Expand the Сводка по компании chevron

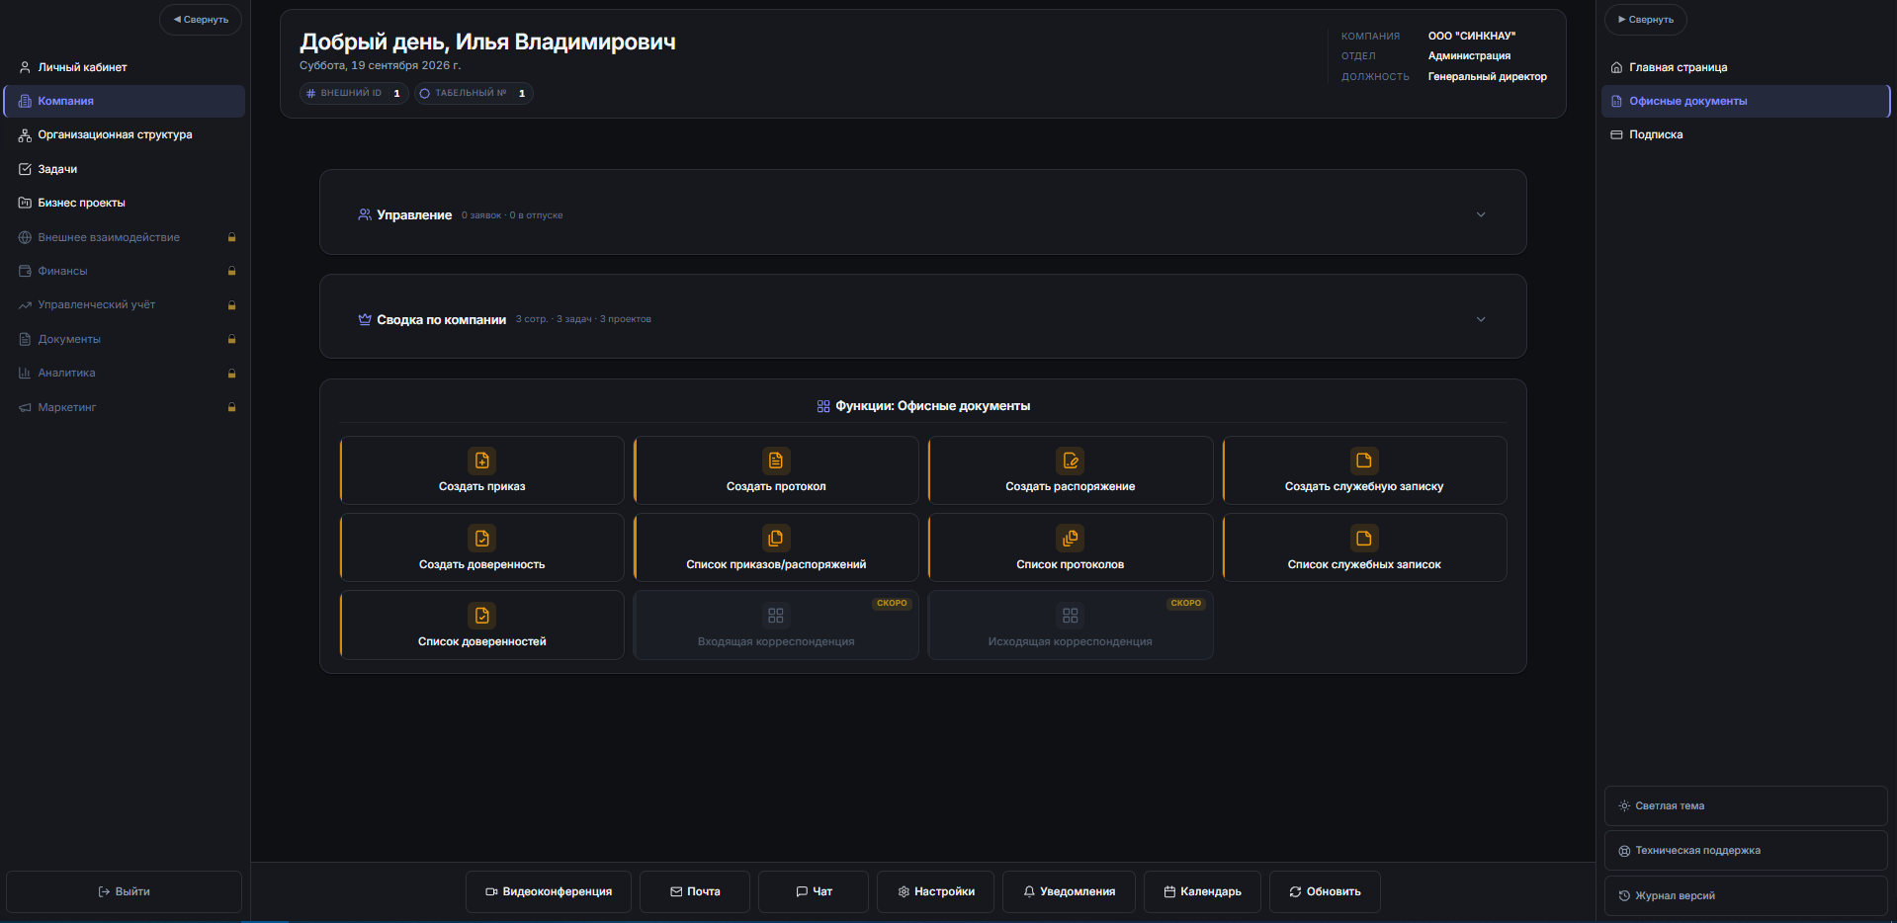point(1481,319)
